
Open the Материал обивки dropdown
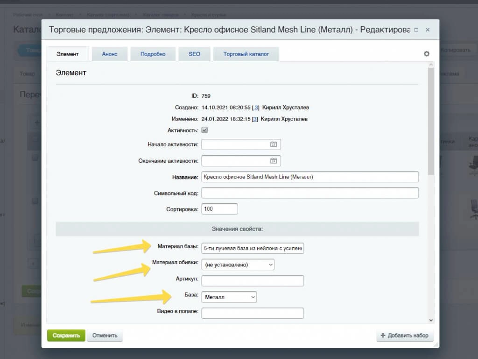[238, 265]
